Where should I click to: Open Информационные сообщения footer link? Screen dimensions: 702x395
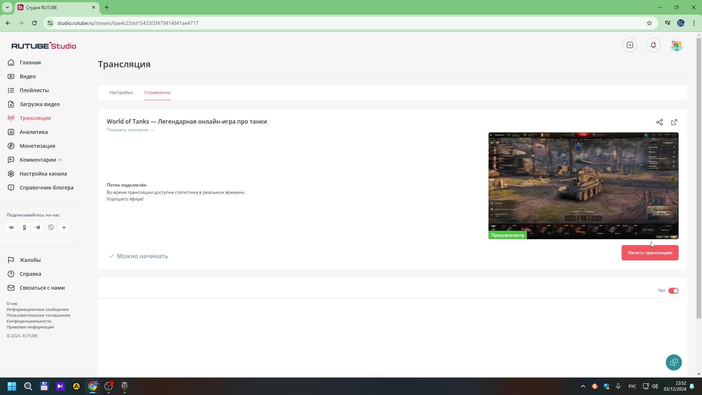pos(37,309)
